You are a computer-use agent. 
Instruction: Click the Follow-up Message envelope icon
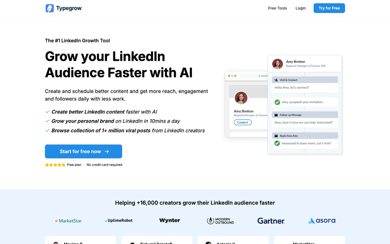pyautogui.click(x=276, y=115)
